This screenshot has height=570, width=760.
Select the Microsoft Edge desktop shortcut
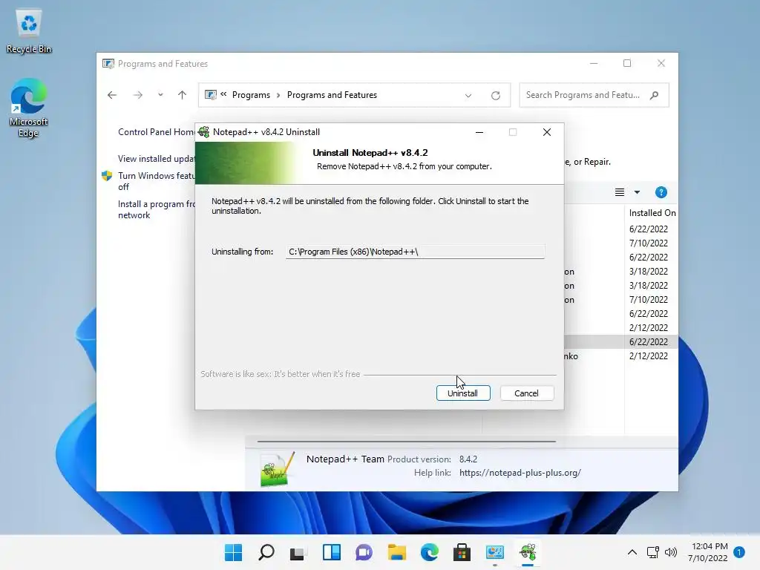[x=29, y=108]
